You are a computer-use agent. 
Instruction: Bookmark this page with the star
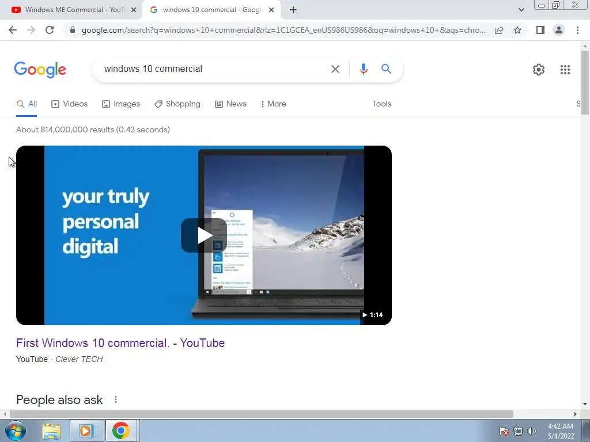click(x=517, y=30)
